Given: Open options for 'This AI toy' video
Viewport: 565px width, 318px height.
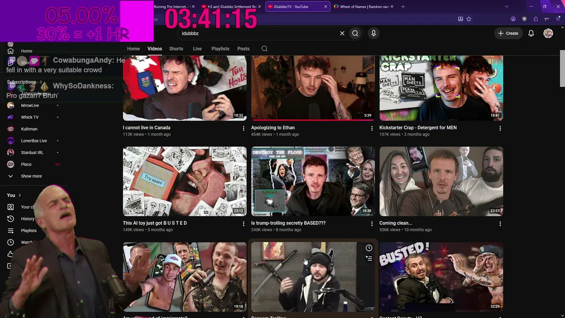Looking at the screenshot, I should (x=243, y=224).
